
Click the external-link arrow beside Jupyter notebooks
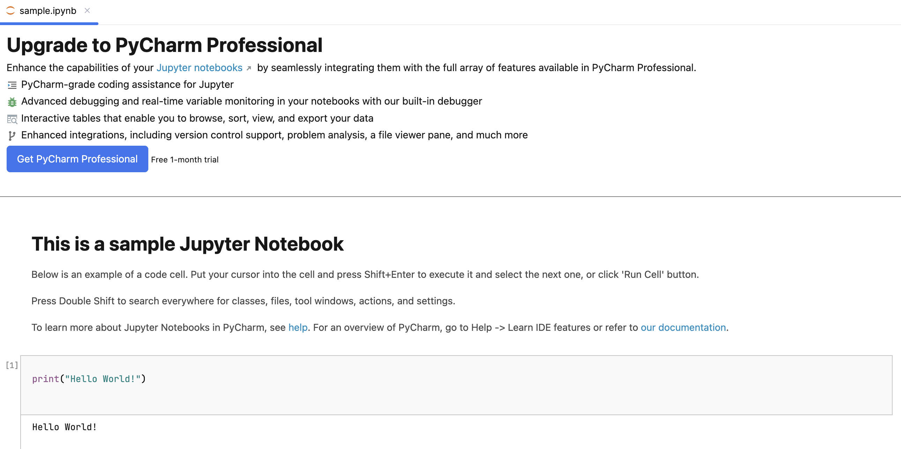tap(249, 68)
